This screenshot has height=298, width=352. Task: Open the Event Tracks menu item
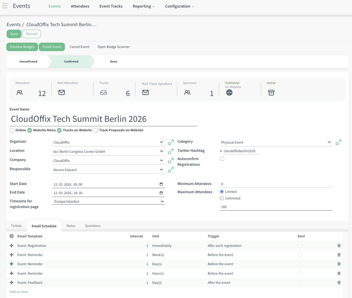(111, 6)
